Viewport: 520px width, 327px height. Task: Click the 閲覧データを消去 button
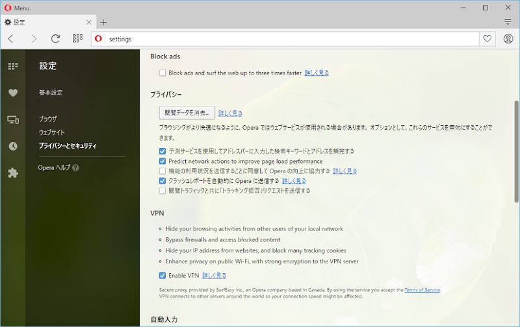[187, 112]
